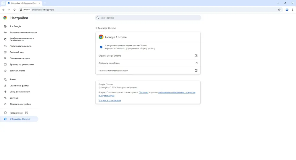Click the blue checkmark update status icon
Viewport: 296px width, 160px height.
point(101,47)
